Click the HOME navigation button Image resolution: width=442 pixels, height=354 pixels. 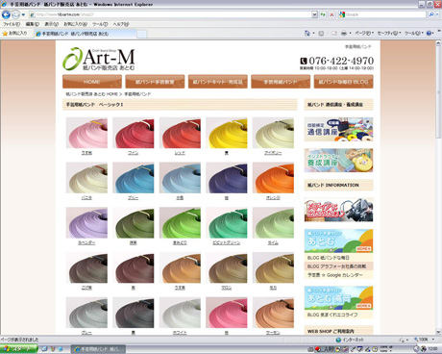(x=92, y=82)
